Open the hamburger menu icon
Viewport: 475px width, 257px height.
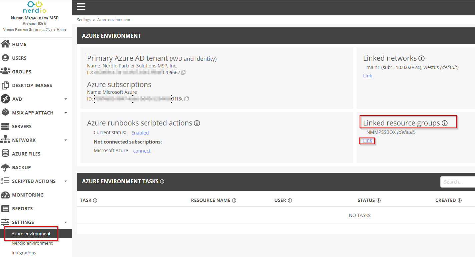(x=81, y=7)
